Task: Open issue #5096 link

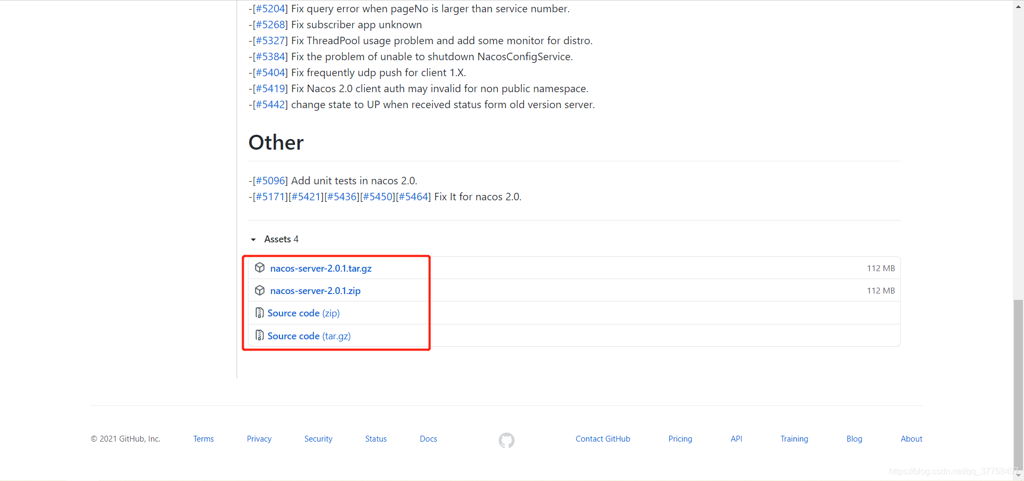Action: [x=270, y=181]
